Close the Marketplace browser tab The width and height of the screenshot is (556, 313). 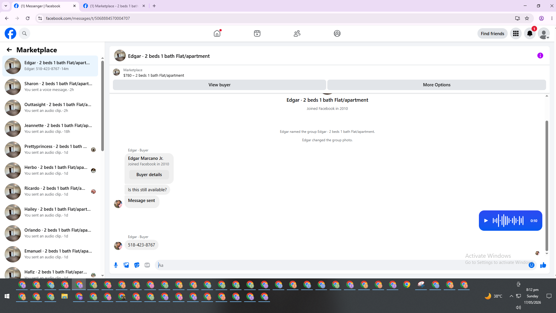coord(144,6)
